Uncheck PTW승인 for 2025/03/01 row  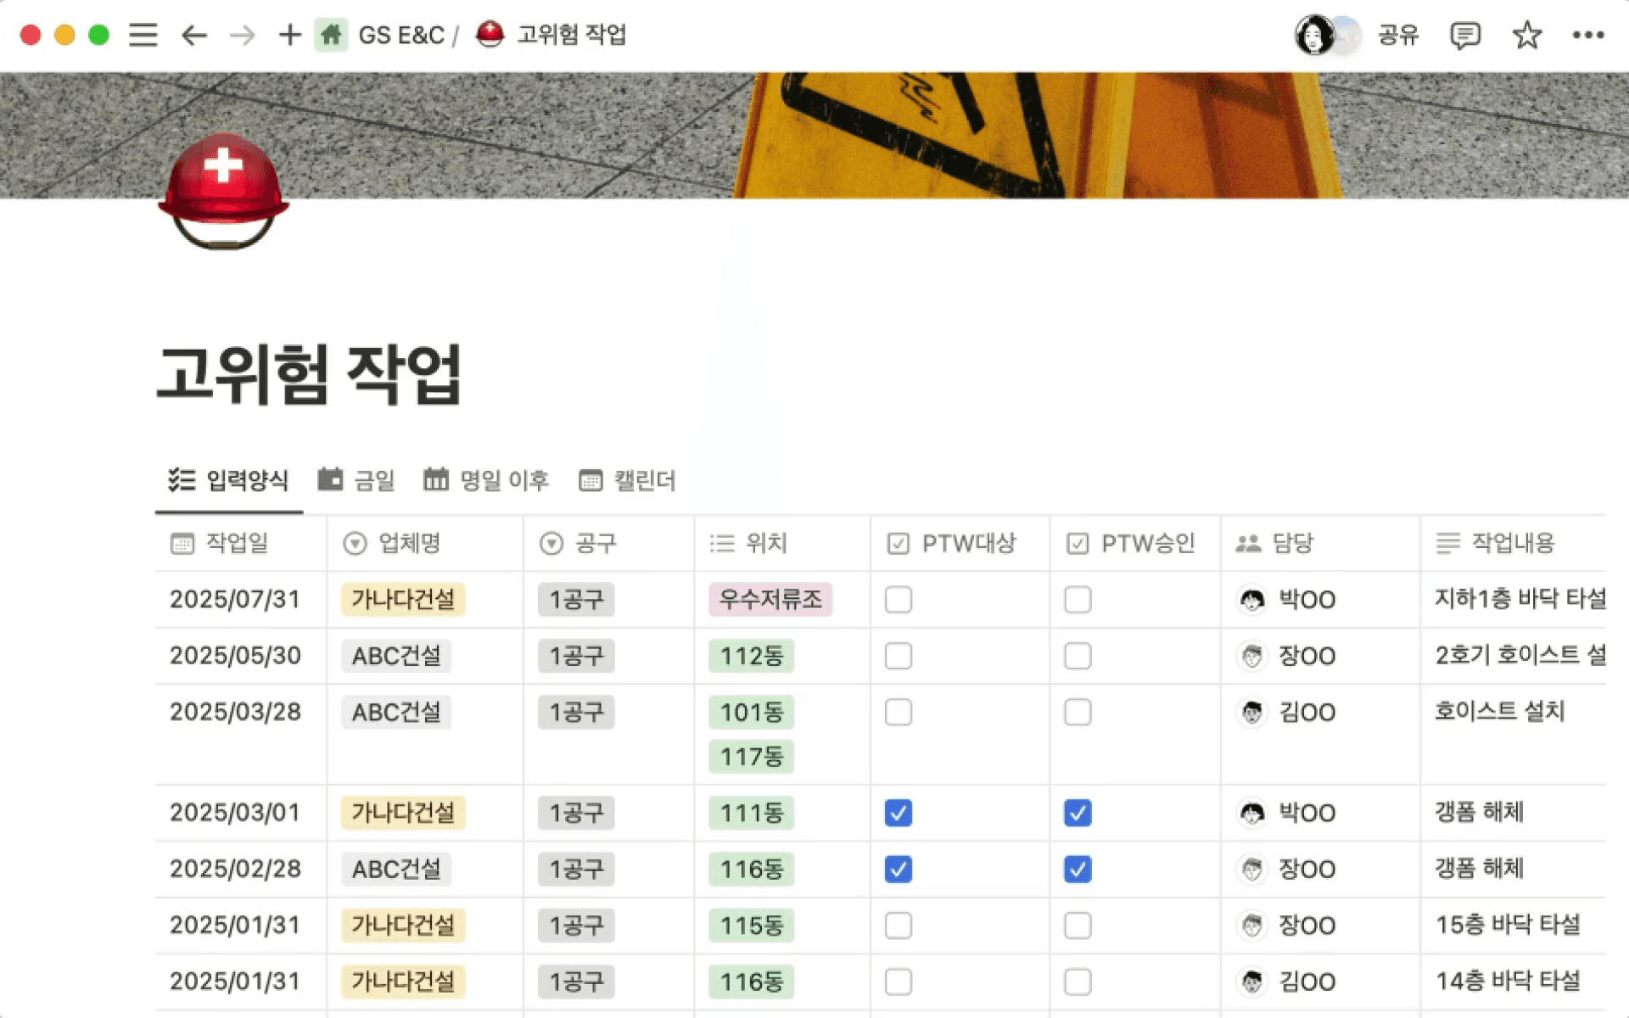point(1078,813)
